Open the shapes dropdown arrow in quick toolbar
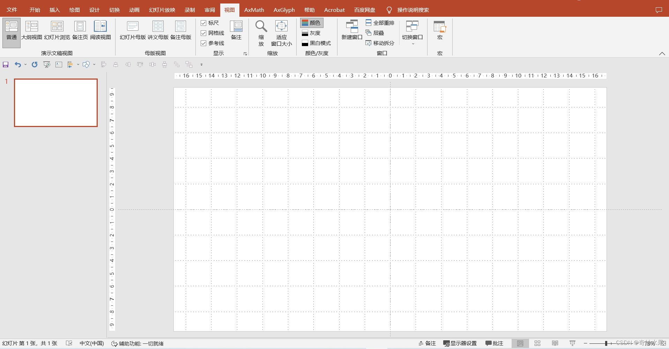This screenshot has width=669, height=349. point(94,65)
